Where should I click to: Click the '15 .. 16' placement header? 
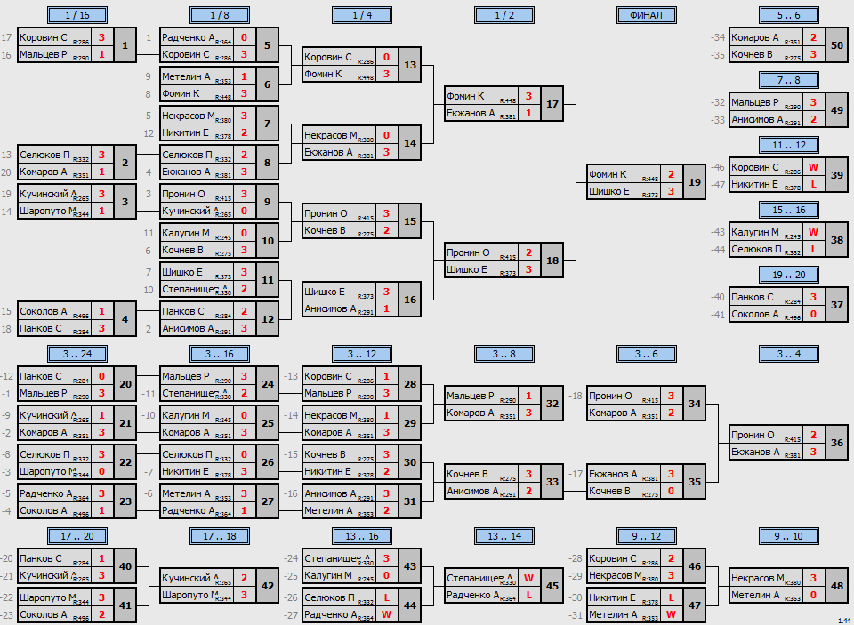click(789, 210)
